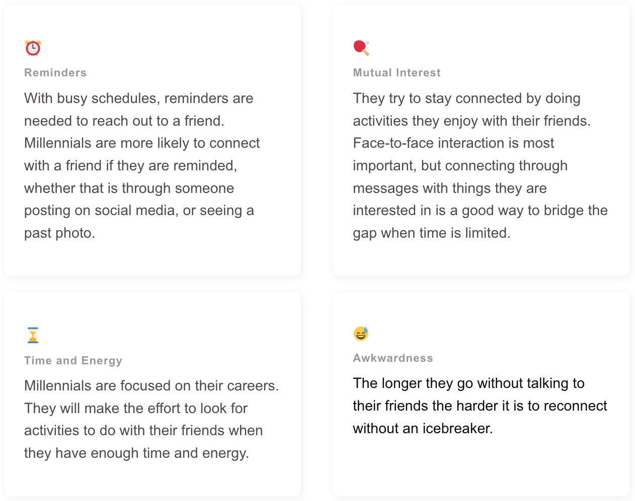Click 'gap when time is limited.' text
Image resolution: width=635 pixels, height=501 pixels.
click(x=432, y=233)
